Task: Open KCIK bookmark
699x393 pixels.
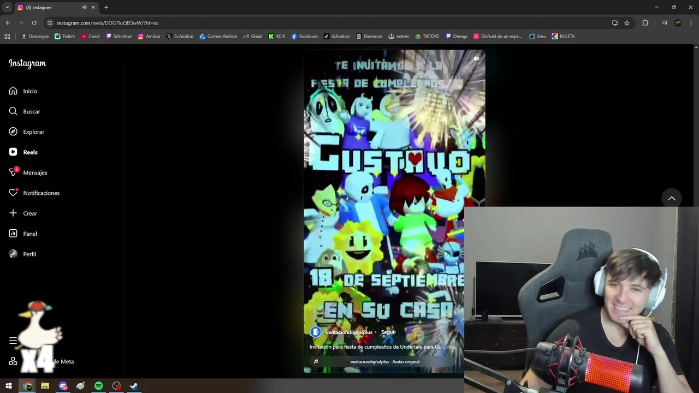Action: (x=277, y=36)
